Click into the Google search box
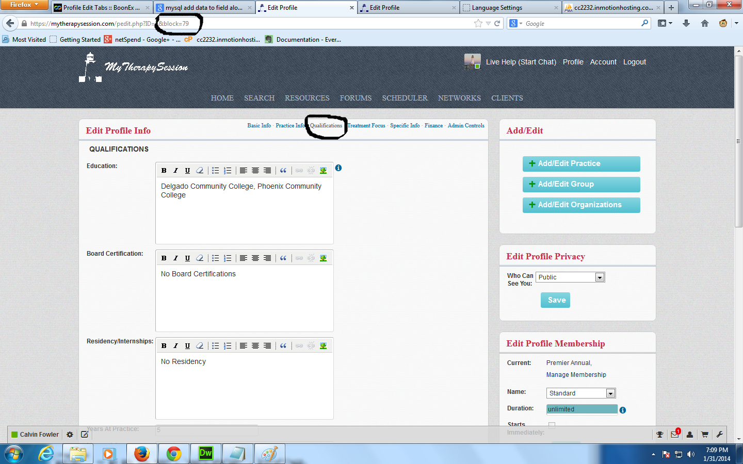 [582, 23]
